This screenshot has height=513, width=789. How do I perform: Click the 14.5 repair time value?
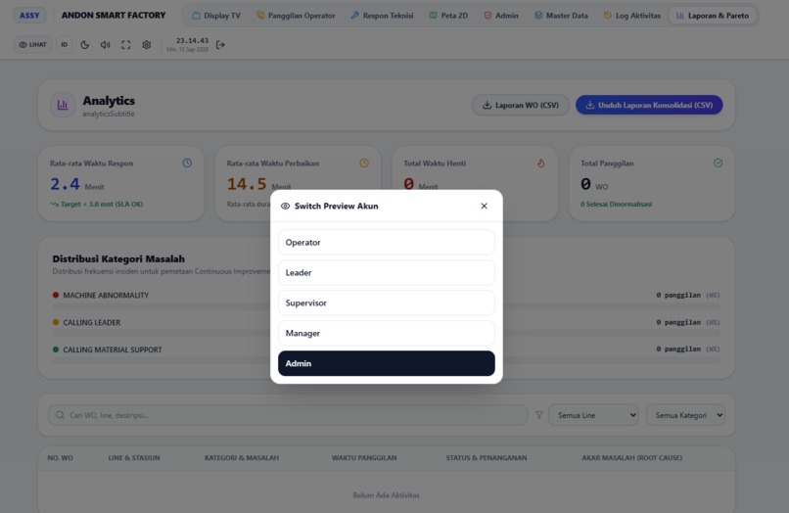tap(247, 184)
